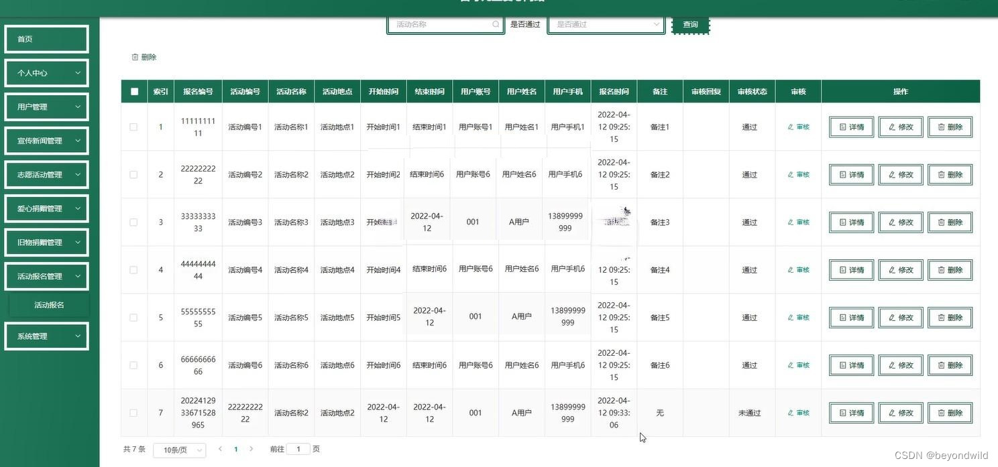998x467 pixels.
Task: Click the 活动名称 search input field
Action: click(x=445, y=25)
